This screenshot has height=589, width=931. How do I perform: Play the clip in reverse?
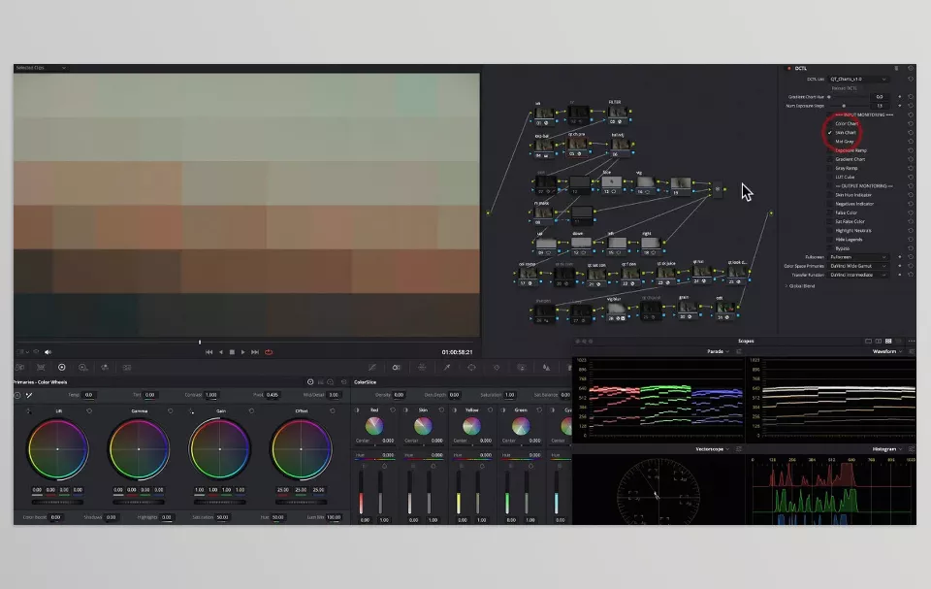click(x=221, y=352)
